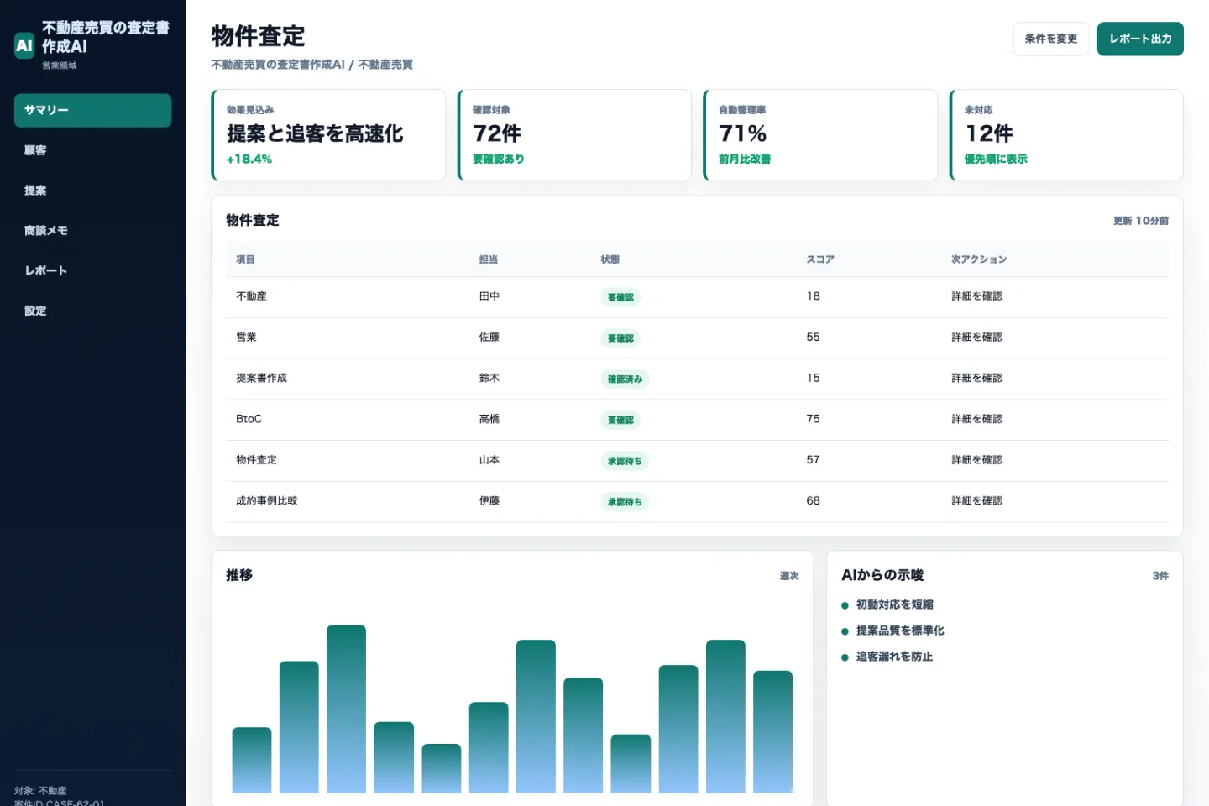Click the 確認済み badge in the 提案書作成 row
Image resolution: width=1209 pixels, height=806 pixels.
pyautogui.click(x=625, y=379)
